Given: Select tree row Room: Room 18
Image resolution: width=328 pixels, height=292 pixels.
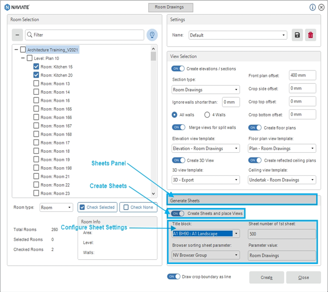Looking at the screenshot, I should pyautogui.click(x=55, y=151).
